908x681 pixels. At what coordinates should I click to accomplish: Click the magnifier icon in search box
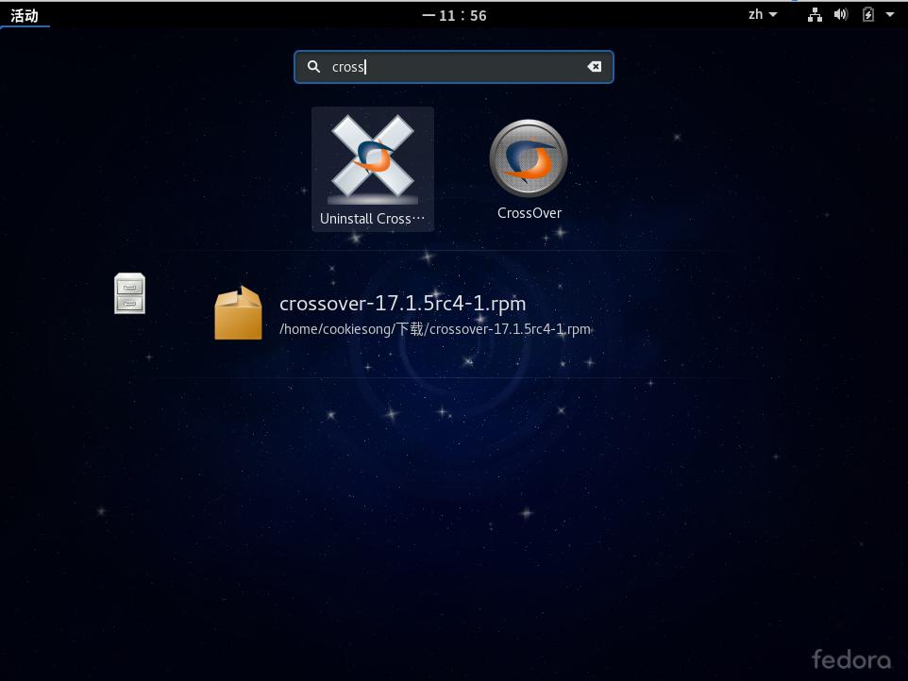click(314, 67)
